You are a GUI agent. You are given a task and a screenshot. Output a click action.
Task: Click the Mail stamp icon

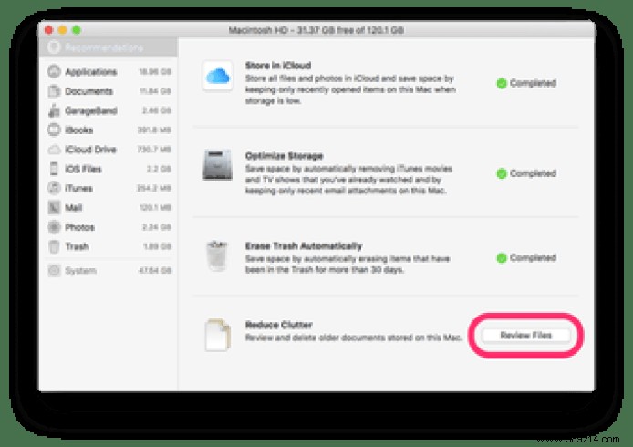(54, 208)
